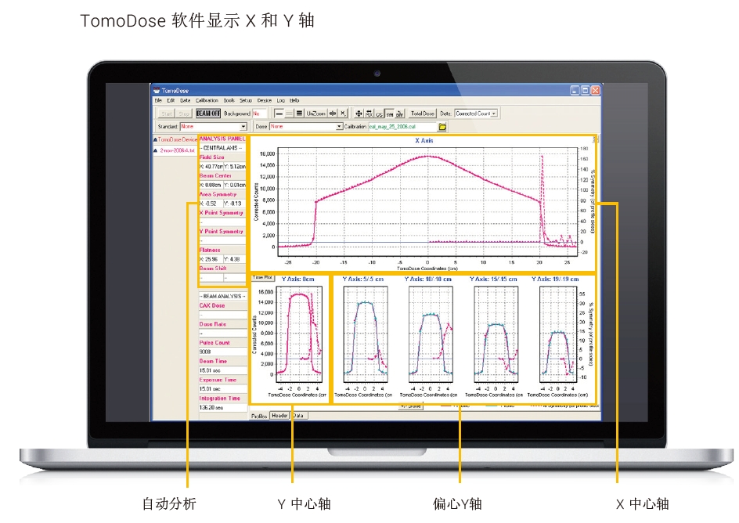This screenshot has width=739, height=523.
Task: Click the Flatness X value 25.96
Action: pyautogui.click(x=211, y=259)
